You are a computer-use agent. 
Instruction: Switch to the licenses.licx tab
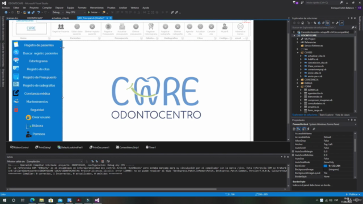pos(12,18)
